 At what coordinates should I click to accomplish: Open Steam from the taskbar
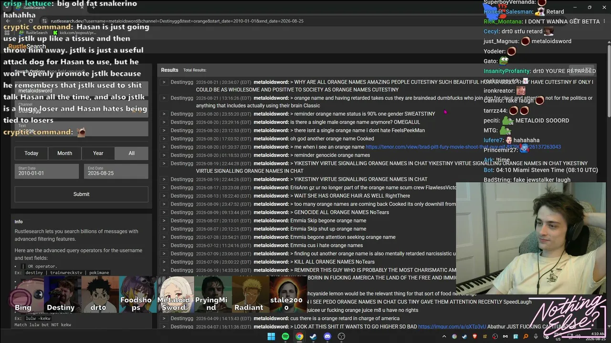313,336
